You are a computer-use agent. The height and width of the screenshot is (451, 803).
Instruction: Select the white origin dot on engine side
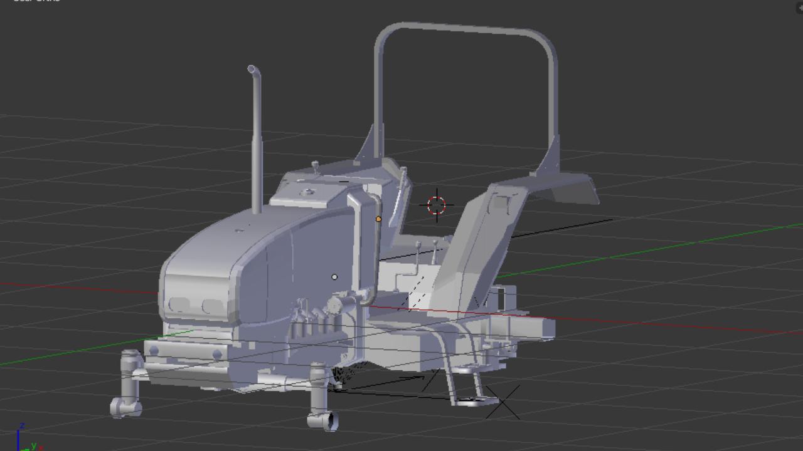[334, 276]
